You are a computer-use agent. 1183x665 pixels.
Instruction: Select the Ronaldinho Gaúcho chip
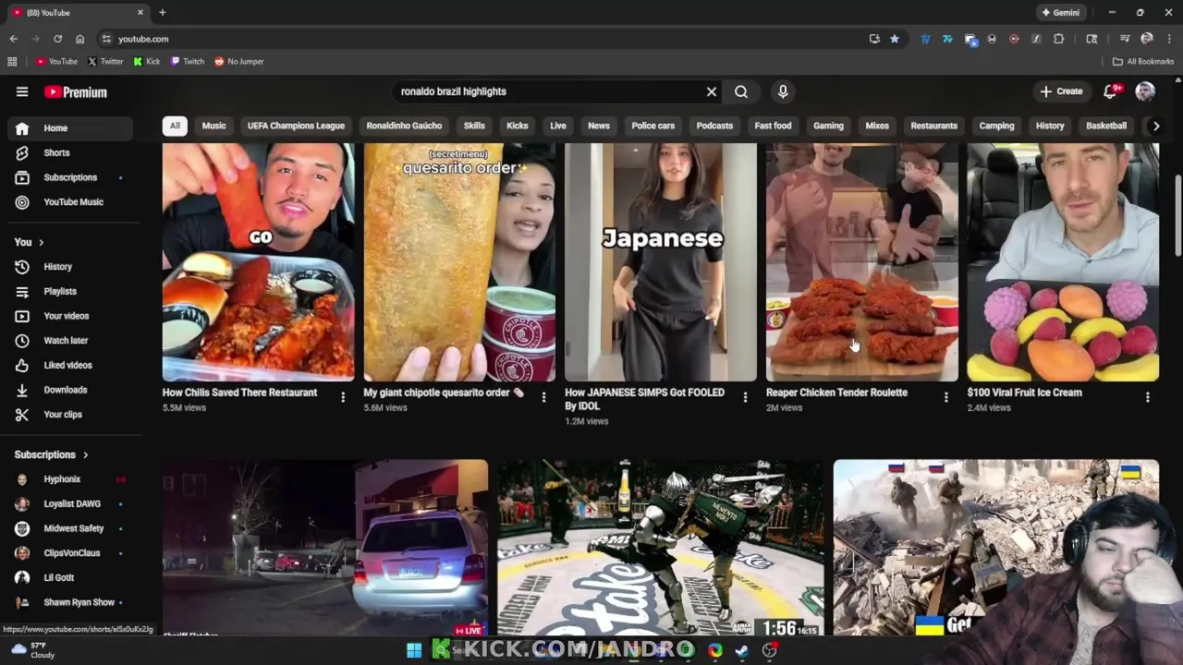[404, 126]
